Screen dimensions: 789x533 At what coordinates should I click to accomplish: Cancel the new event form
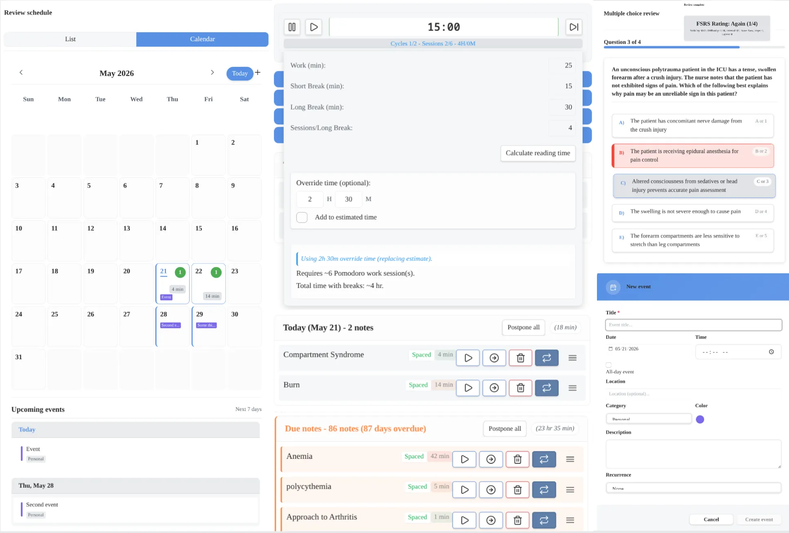tap(711, 520)
